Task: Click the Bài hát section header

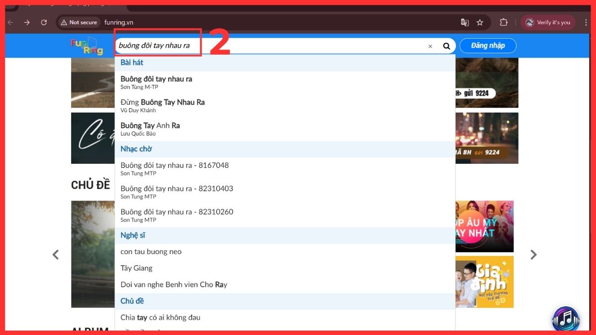Action: [x=285, y=63]
